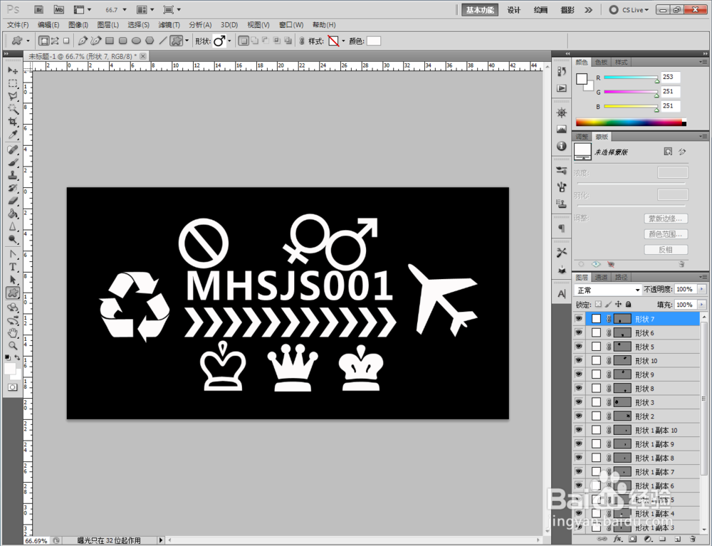Viewport: 712px width, 546px height.
Task: Open the Character panel icon
Action: (562, 294)
